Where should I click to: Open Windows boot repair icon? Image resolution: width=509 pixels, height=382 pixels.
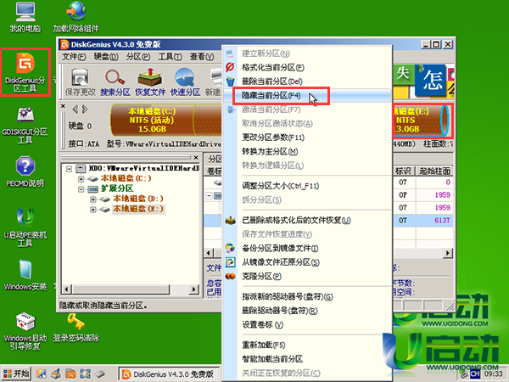(25, 331)
